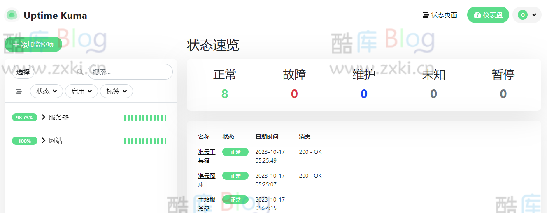Click the search magnifier icon

[x=80, y=72]
